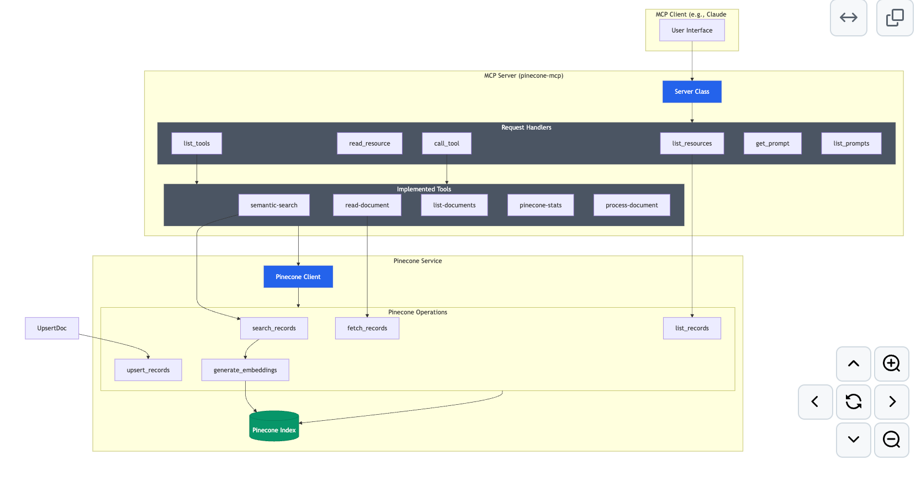
Task: Select the call_tool handler node
Action: point(447,143)
